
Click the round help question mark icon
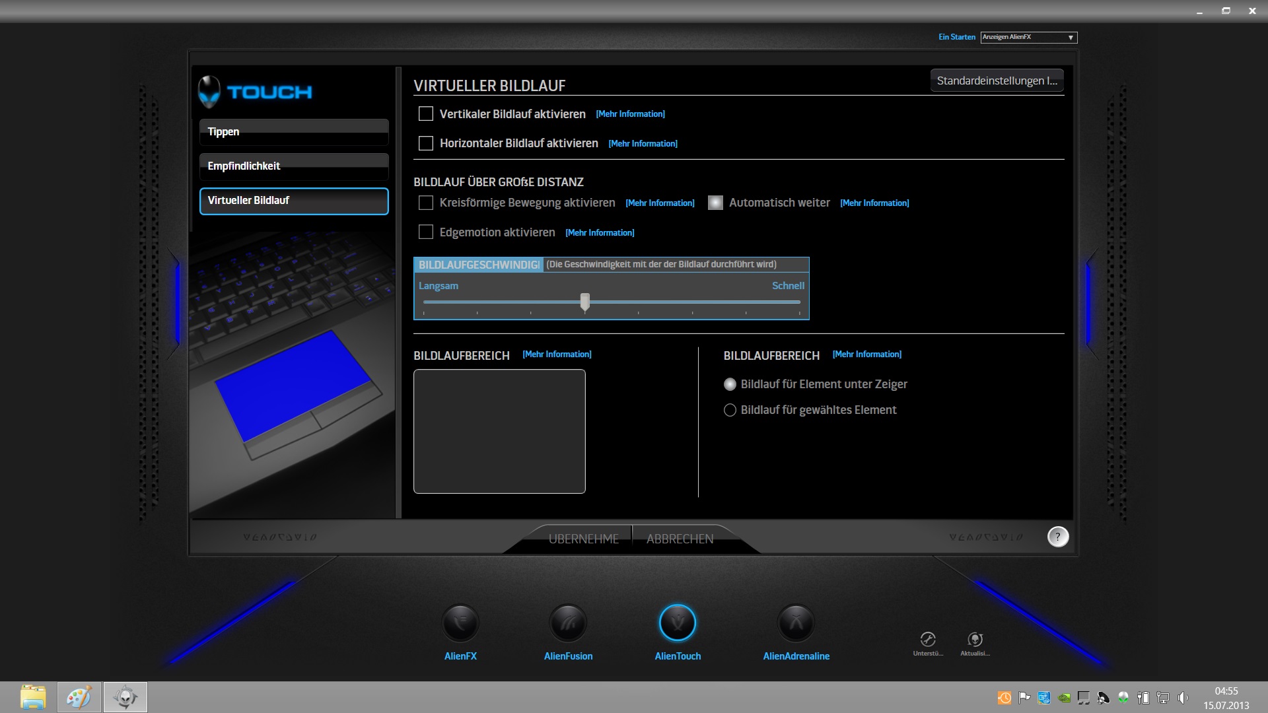pyautogui.click(x=1058, y=537)
